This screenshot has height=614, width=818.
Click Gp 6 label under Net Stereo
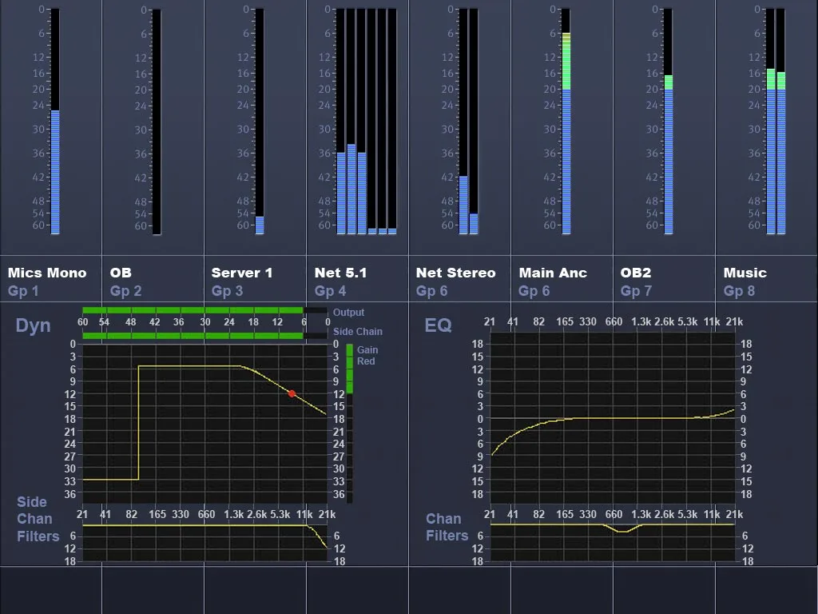tap(431, 291)
